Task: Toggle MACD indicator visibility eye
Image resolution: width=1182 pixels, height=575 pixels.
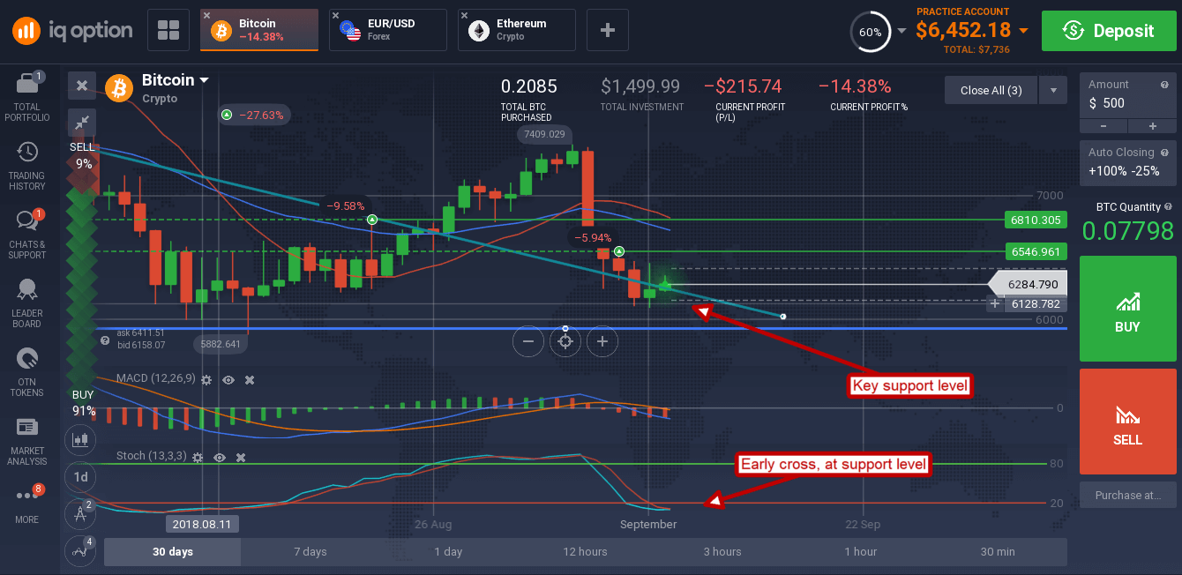Action: 228,379
